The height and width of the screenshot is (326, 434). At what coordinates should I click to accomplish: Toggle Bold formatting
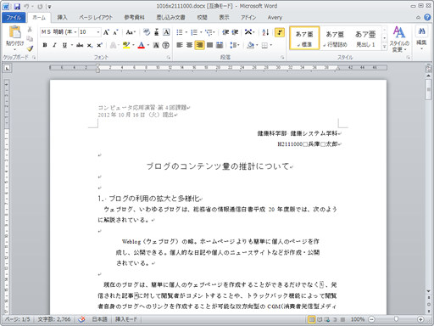(x=45, y=45)
